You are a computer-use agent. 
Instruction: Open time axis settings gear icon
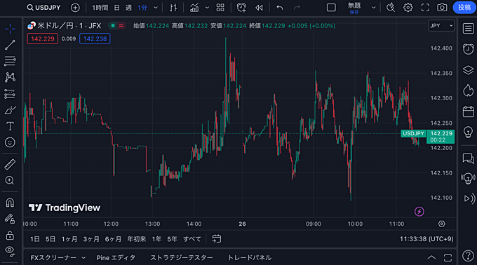tap(442, 224)
